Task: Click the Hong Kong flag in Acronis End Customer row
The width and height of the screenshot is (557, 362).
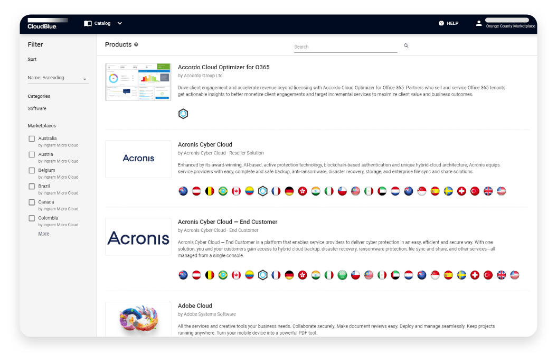Action: tap(303, 275)
